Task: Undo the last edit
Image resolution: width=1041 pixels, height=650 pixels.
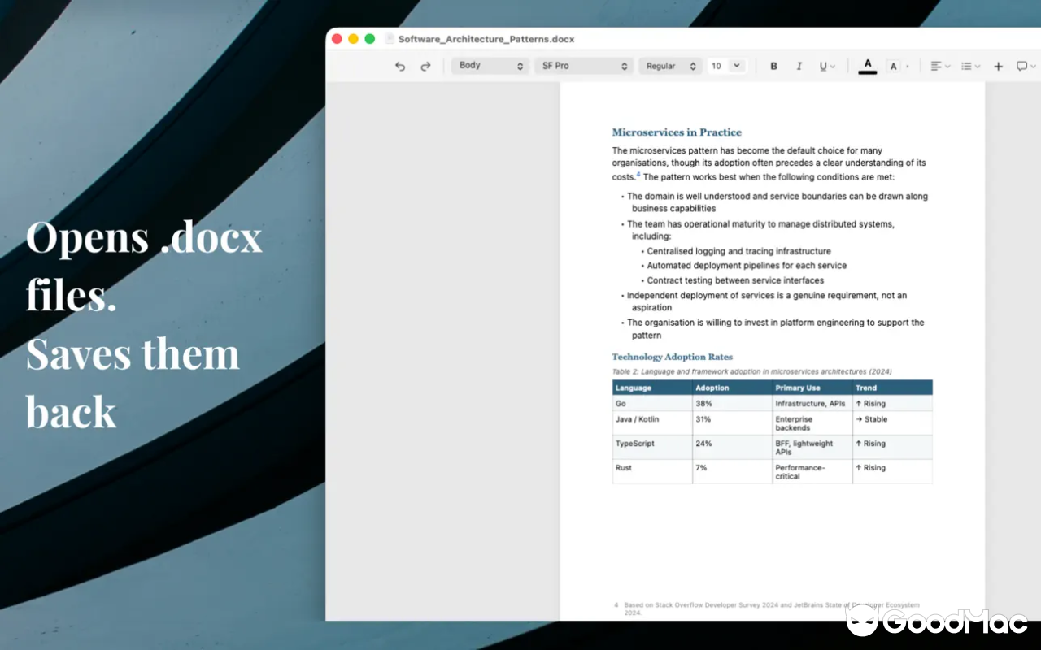Action: click(x=400, y=66)
